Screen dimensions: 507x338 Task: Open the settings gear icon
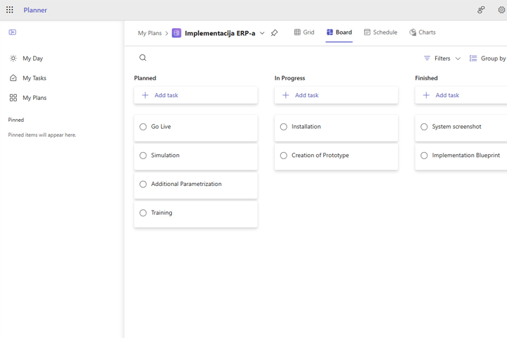coord(501,10)
